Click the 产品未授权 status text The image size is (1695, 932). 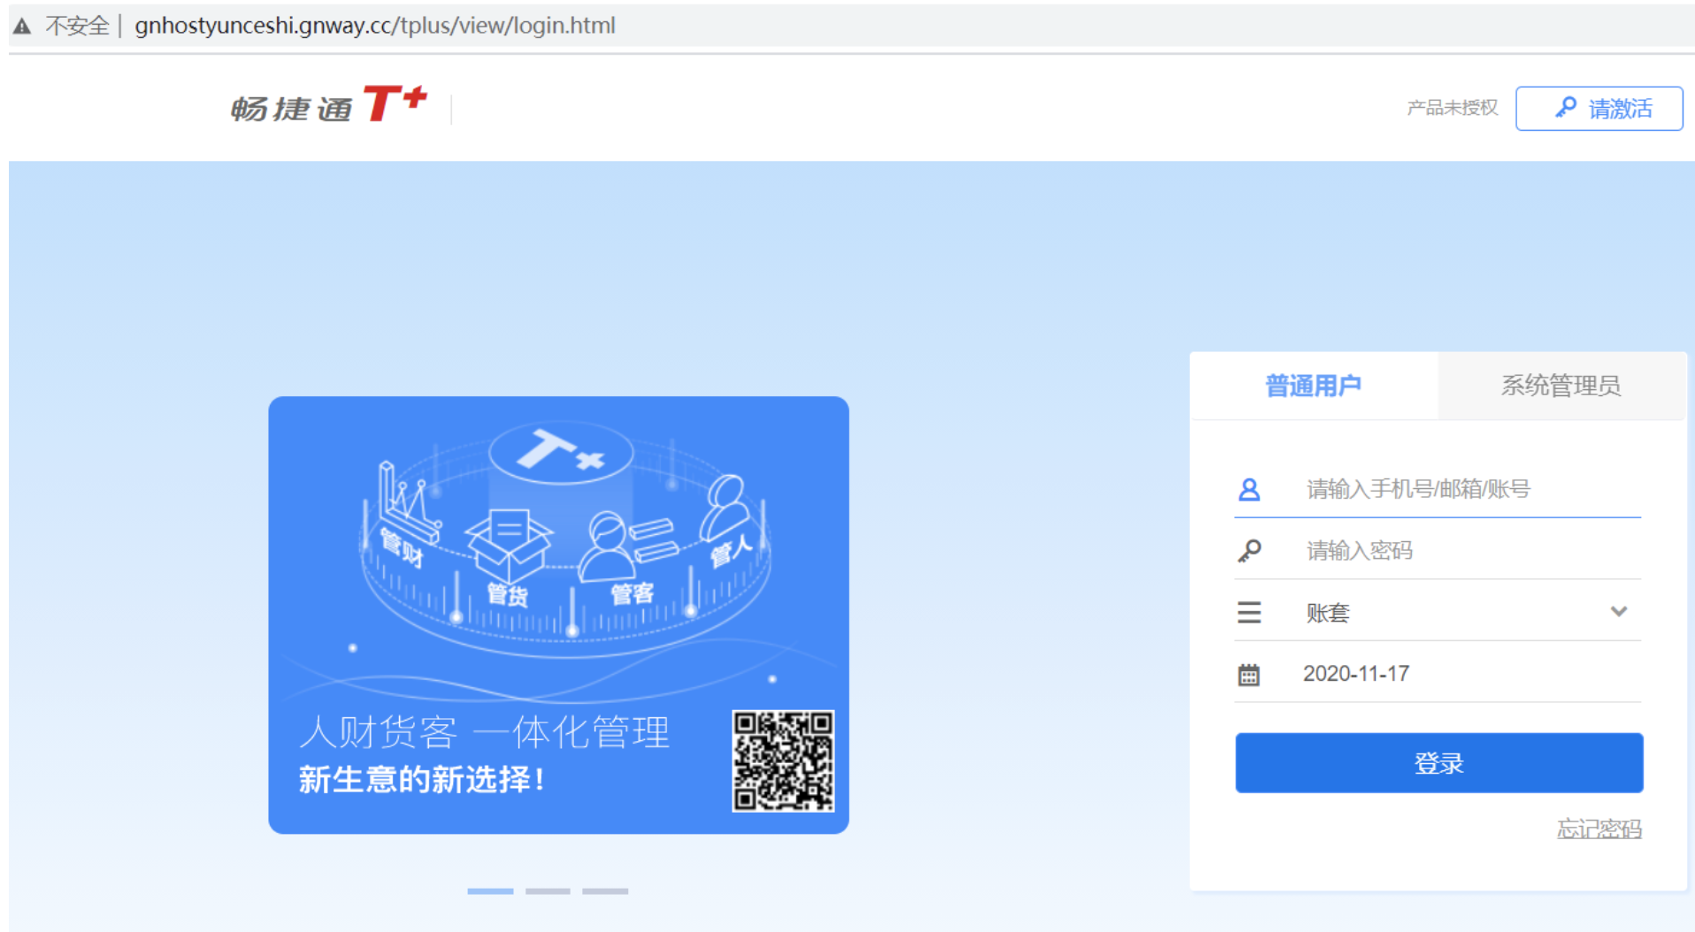click(x=1452, y=108)
